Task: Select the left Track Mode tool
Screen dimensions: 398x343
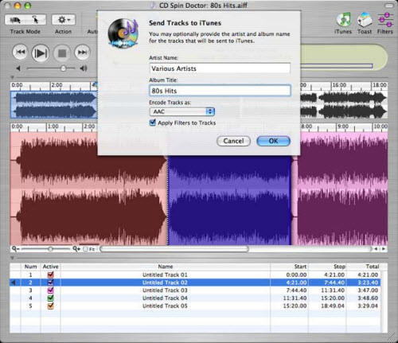Action: click(15, 20)
